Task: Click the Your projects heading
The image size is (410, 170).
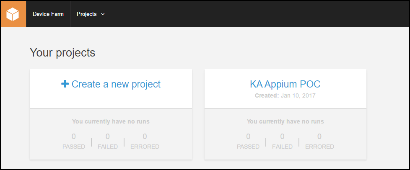Action: [x=62, y=53]
